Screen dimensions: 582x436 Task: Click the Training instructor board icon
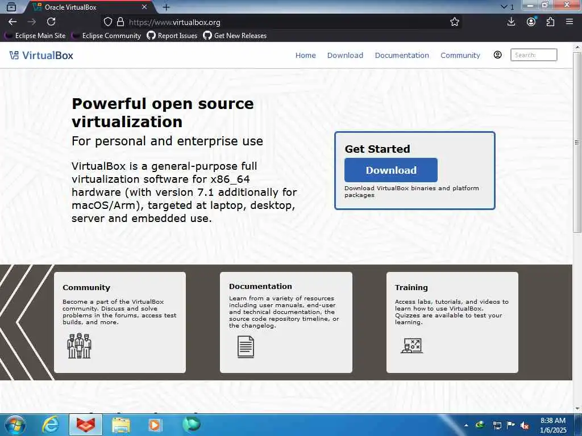point(411,346)
